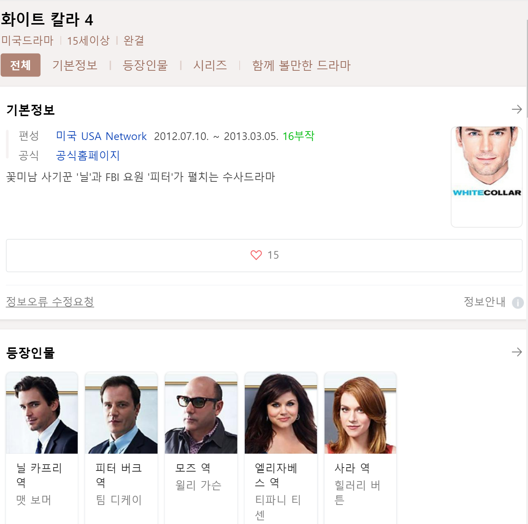The image size is (528, 524).
Task: Click the drama synopsis text
Action: point(141,177)
